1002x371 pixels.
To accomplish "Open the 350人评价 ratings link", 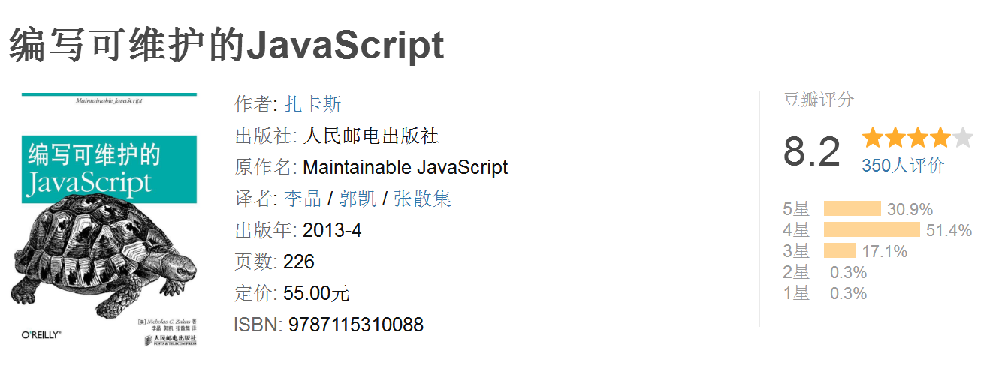I will (x=903, y=166).
